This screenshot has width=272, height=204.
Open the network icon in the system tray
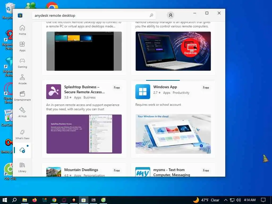point(232,200)
